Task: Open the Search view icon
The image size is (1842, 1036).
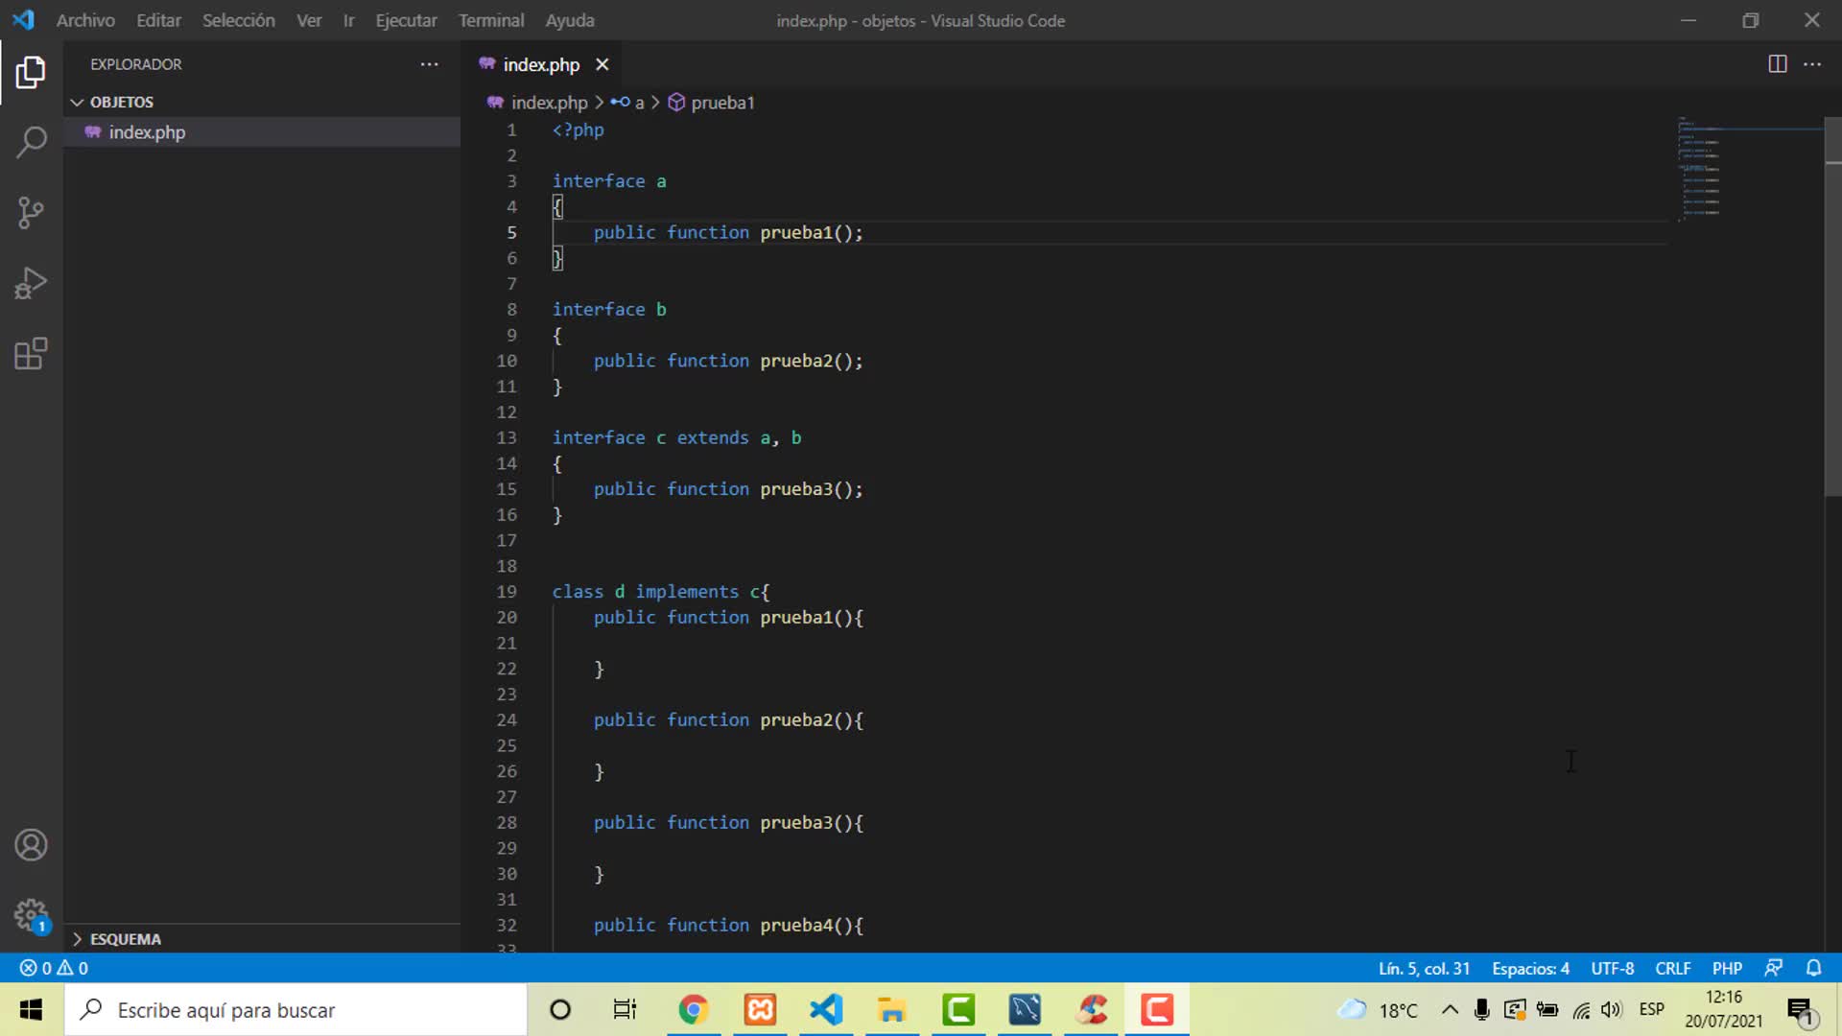Action: point(31,142)
